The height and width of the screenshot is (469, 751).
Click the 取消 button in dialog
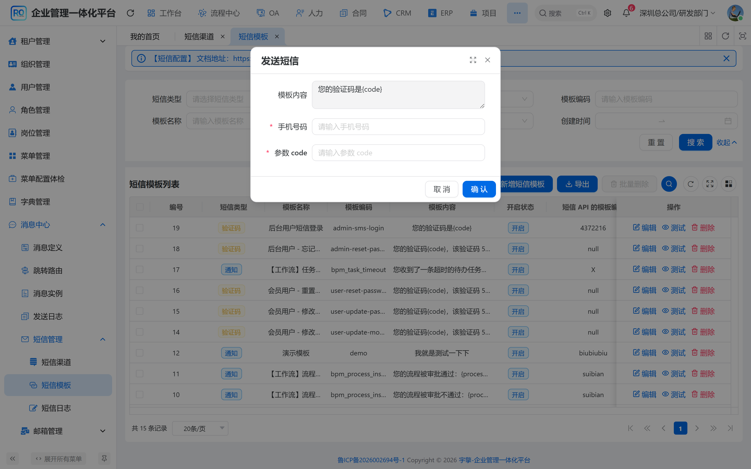point(441,189)
